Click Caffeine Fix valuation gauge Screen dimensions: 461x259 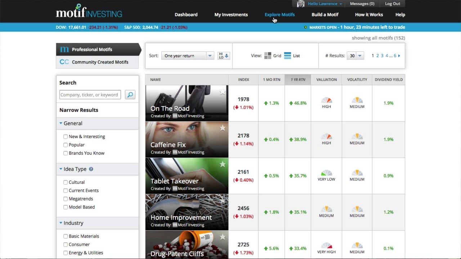pyautogui.click(x=326, y=137)
